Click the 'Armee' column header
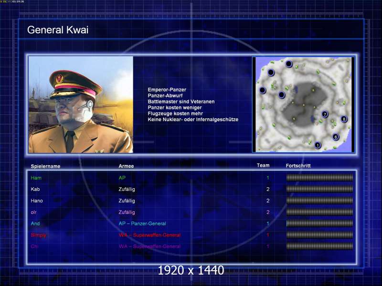The width and height of the screenshot is (382, 286). point(126,166)
